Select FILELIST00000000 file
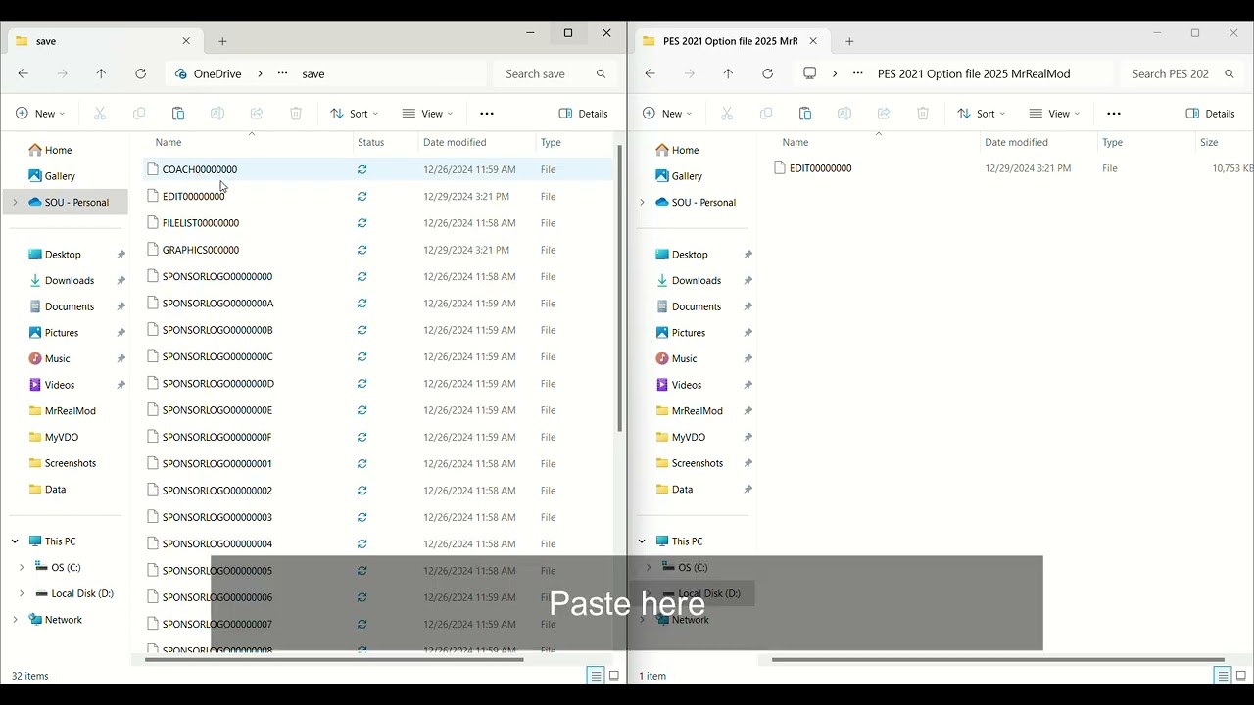 click(x=378, y=223)
